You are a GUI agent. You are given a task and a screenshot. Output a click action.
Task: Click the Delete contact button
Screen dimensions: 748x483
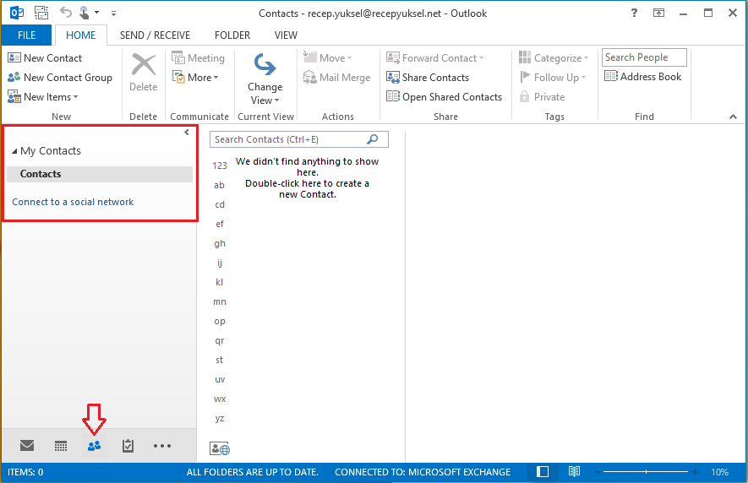[143, 73]
